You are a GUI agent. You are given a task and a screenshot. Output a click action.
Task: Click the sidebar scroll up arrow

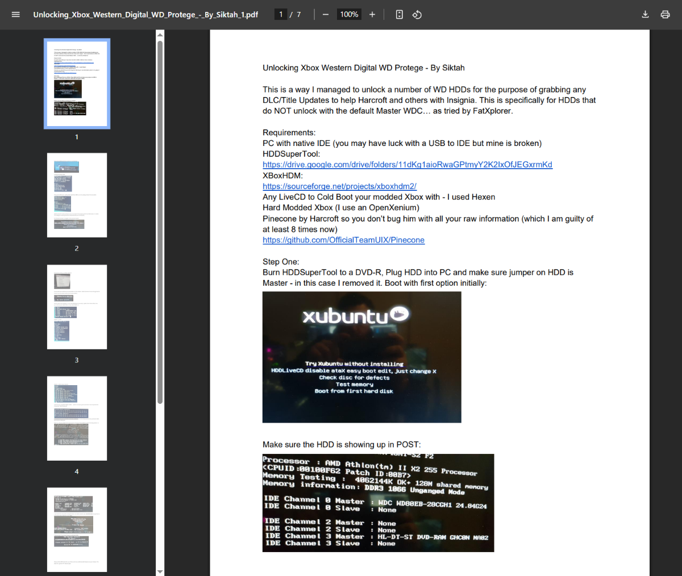pyautogui.click(x=160, y=35)
